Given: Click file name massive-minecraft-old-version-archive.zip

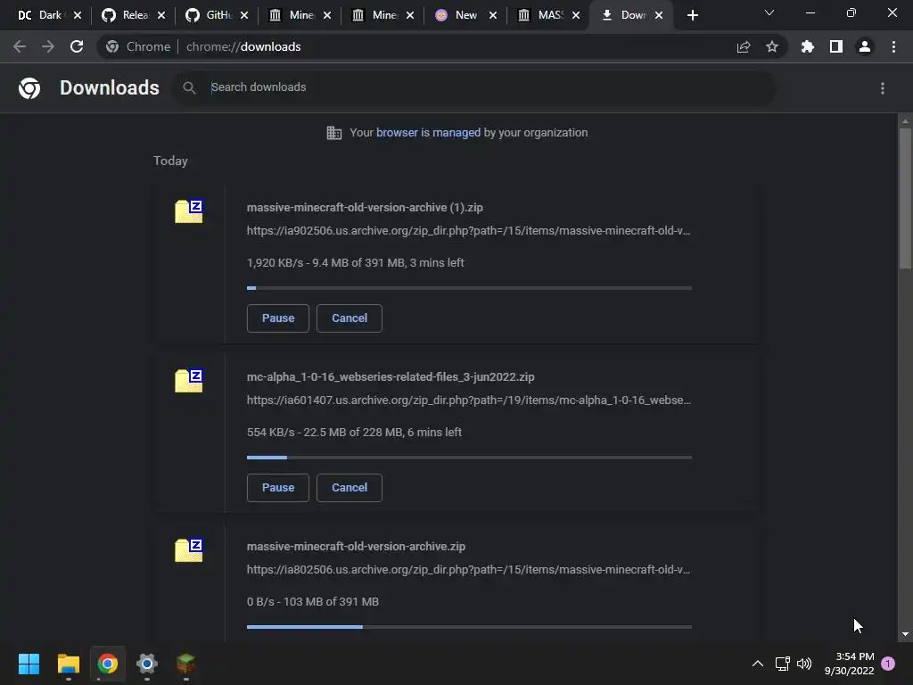Looking at the screenshot, I should 356,547.
